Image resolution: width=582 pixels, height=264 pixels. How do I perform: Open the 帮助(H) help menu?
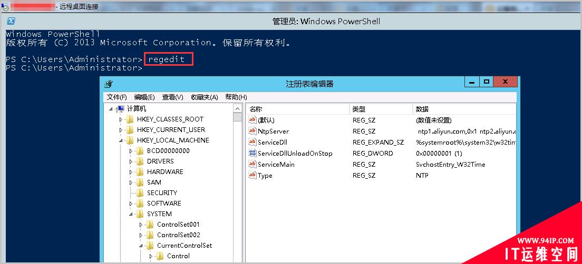(x=236, y=97)
